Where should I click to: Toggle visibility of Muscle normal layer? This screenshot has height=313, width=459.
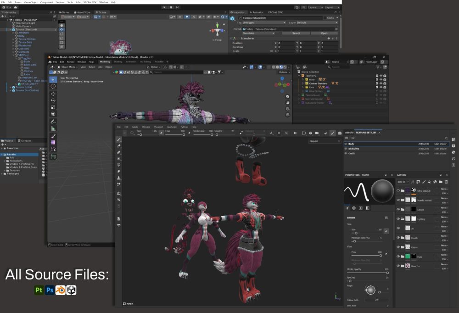coord(398,200)
